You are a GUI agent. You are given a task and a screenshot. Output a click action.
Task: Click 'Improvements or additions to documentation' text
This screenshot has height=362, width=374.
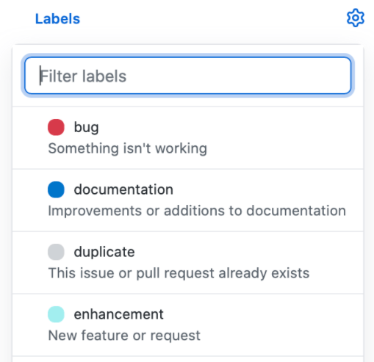point(197,211)
